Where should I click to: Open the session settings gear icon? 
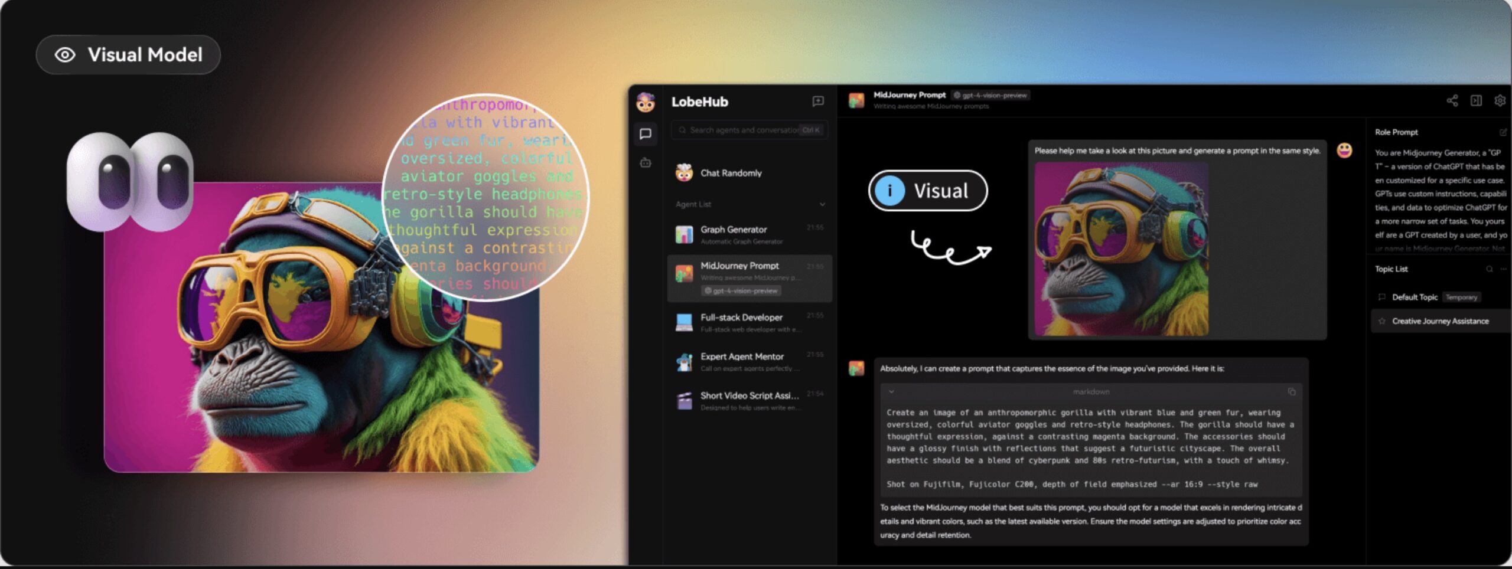point(1500,101)
